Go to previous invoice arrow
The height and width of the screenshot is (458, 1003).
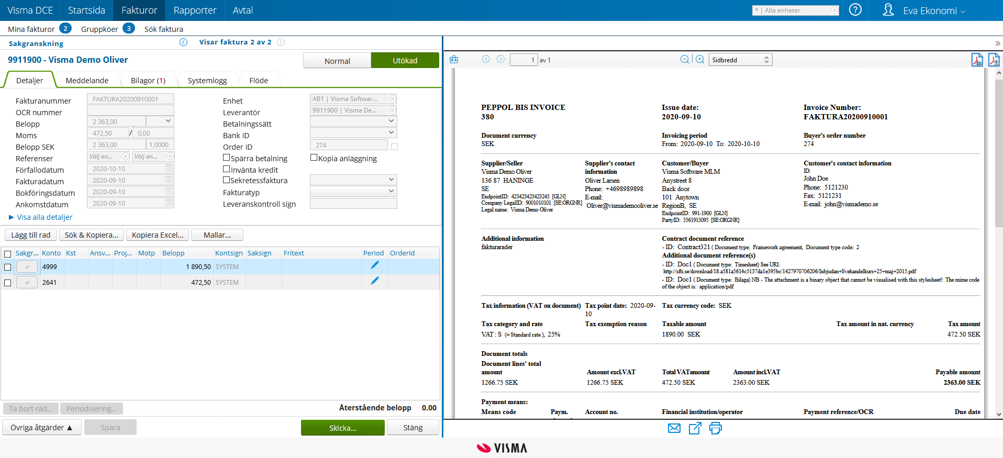click(183, 42)
